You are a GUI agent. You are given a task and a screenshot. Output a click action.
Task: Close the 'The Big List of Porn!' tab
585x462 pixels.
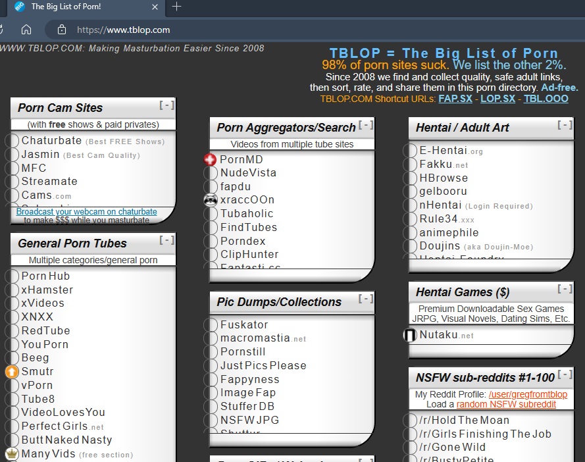click(x=155, y=7)
